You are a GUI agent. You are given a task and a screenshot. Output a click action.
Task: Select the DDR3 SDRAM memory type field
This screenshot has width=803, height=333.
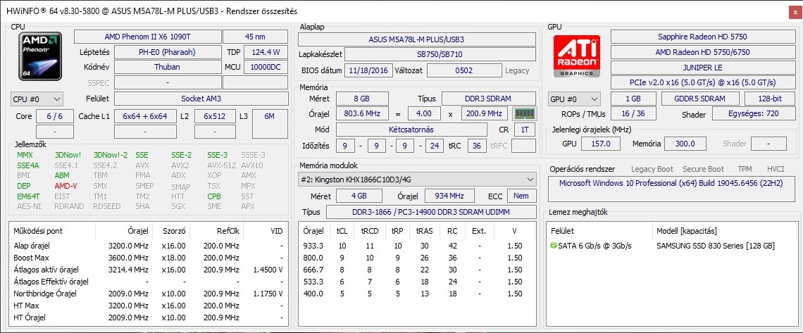click(x=489, y=99)
